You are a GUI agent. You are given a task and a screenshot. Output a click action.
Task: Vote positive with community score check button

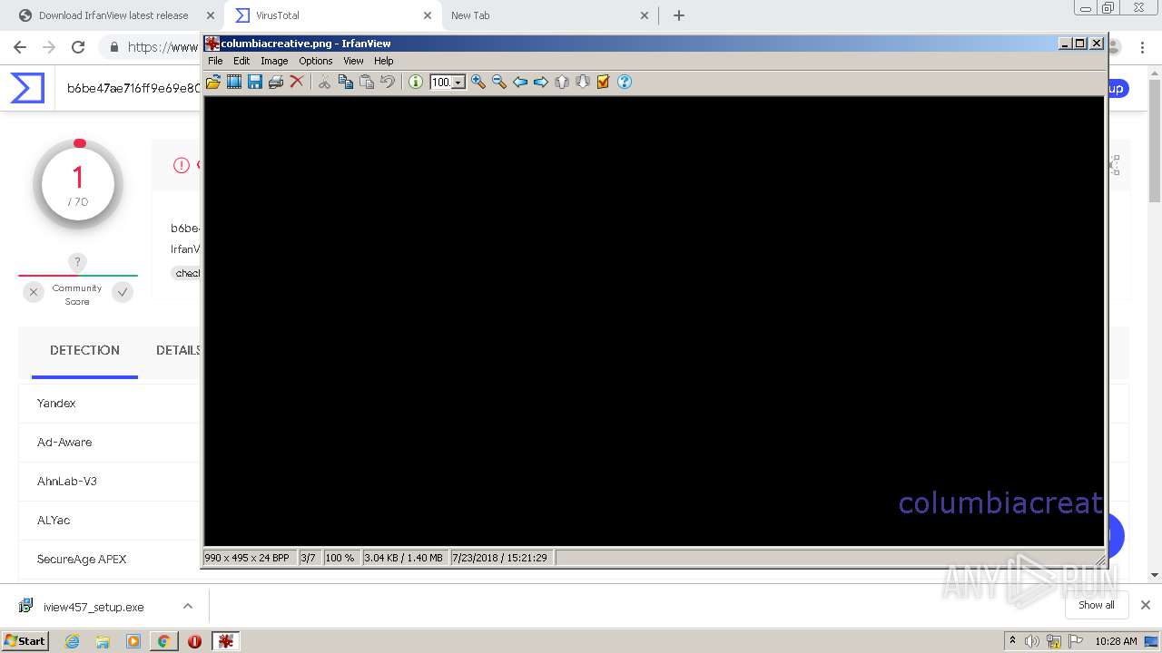click(123, 292)
